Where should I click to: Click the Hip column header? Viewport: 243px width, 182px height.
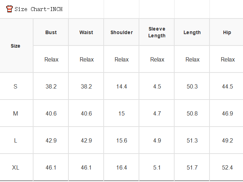click(x=227, y=32)
